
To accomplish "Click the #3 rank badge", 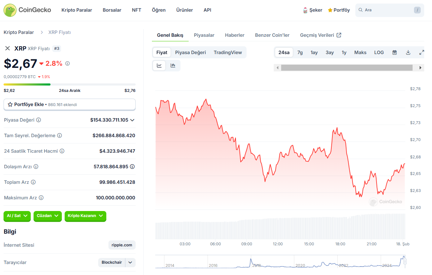I will click(57, 48).
